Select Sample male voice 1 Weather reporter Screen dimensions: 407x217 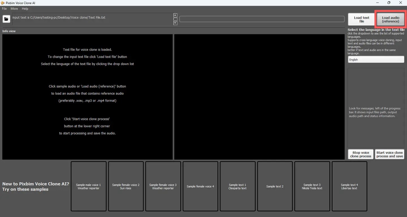(x=88, y=186)
